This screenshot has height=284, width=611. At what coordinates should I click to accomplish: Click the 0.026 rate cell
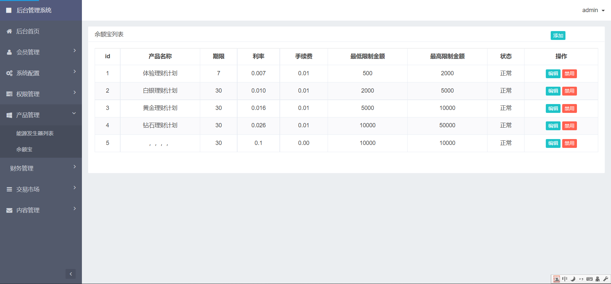pyautogui.click(x=258, y=125)
